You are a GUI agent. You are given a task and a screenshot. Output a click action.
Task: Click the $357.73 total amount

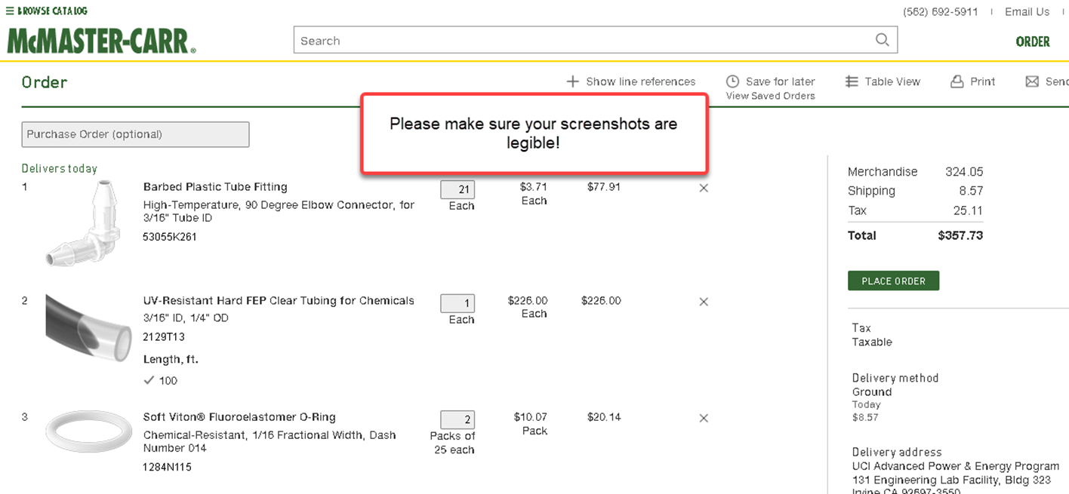point(960,235)
